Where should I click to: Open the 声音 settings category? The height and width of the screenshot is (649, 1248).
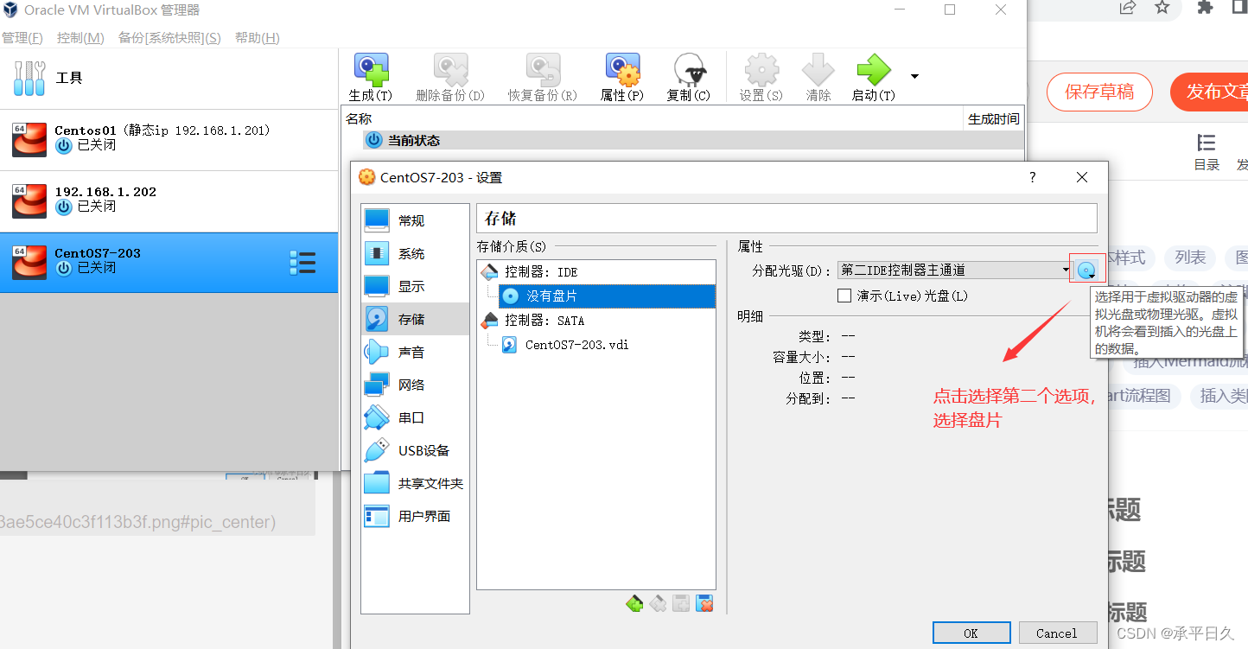pos(415,352)
